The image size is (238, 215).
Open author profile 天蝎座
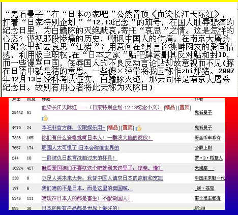[204, 168]
